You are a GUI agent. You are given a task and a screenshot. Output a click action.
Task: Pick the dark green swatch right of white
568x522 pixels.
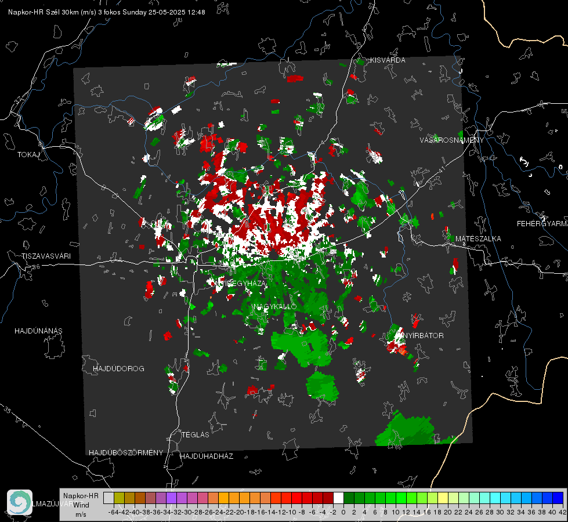point(349,498)
